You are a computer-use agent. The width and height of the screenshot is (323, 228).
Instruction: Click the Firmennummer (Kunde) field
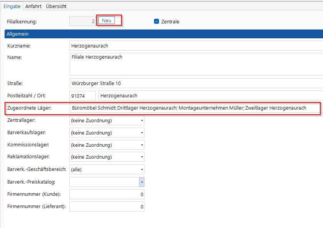[x=107, y=194]
